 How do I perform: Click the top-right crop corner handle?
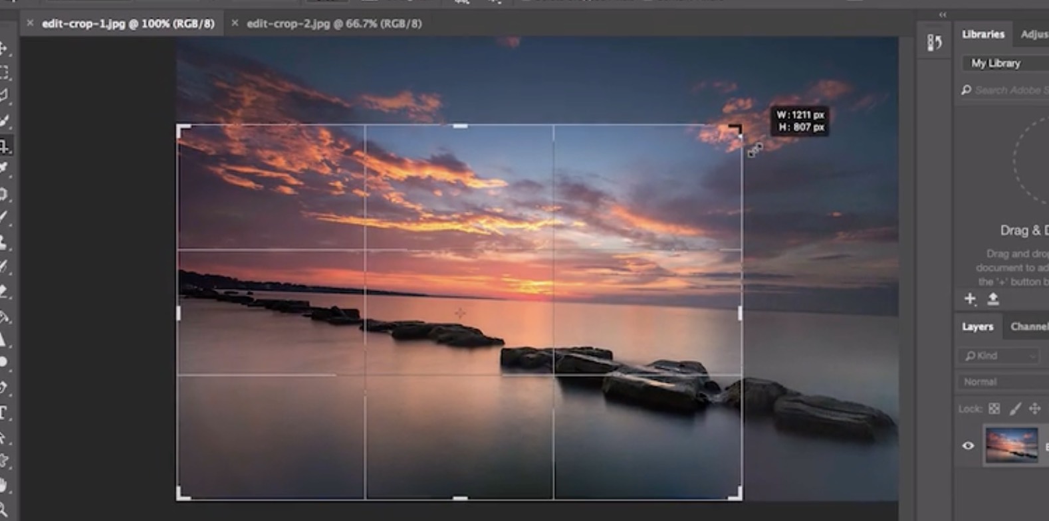(737, 130)
